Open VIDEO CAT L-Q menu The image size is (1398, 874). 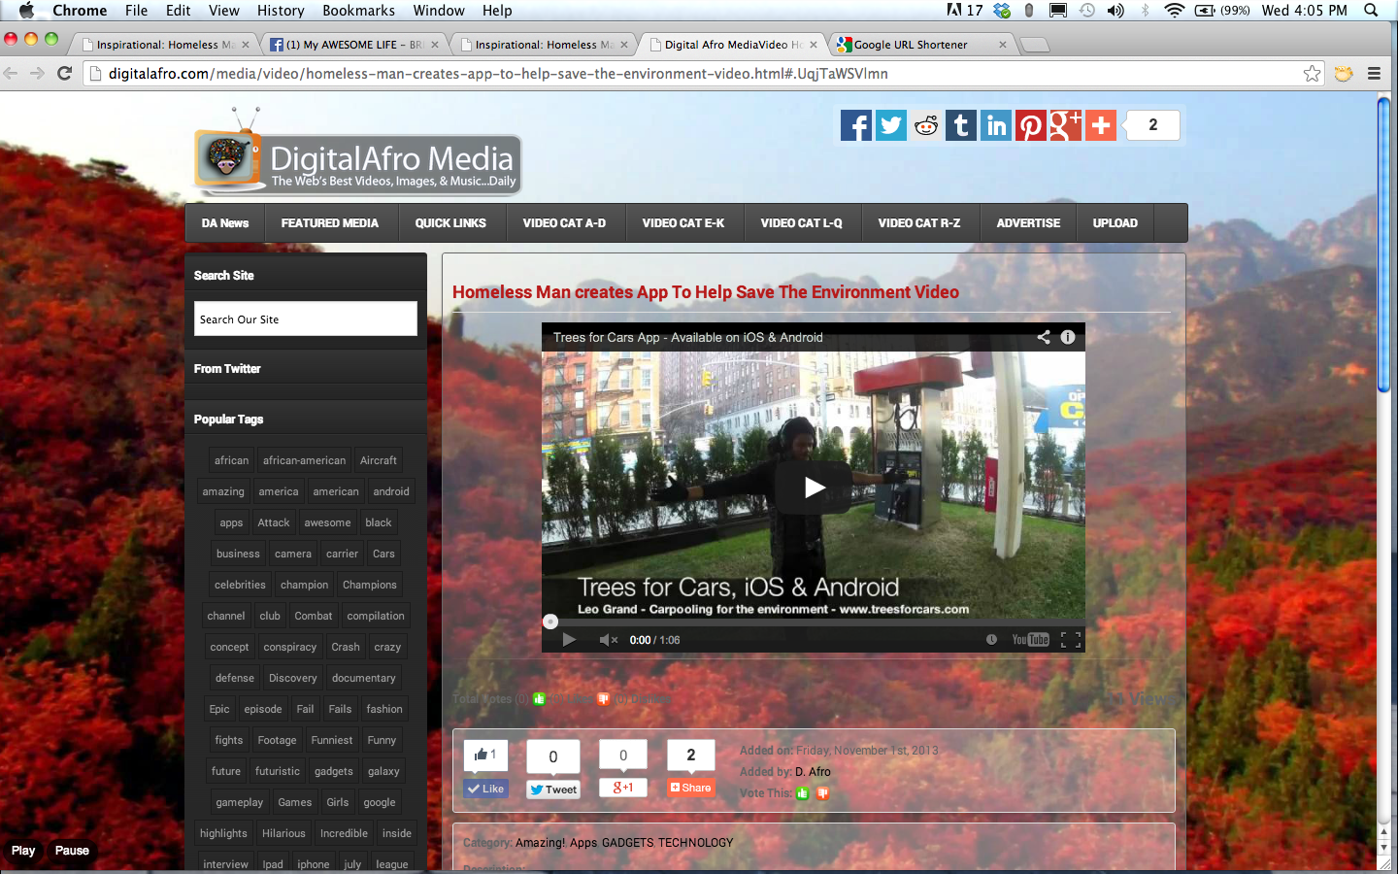(802, 222)
